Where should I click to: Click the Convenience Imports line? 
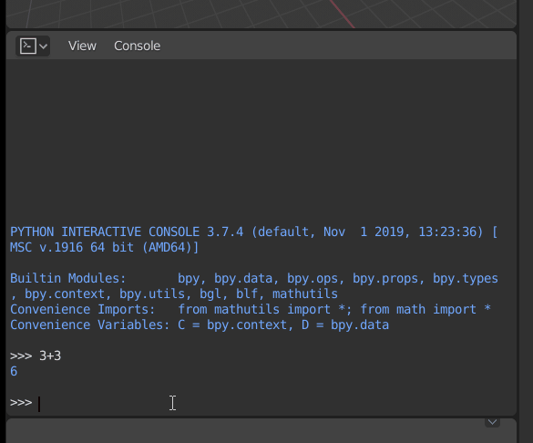[251, 309]
